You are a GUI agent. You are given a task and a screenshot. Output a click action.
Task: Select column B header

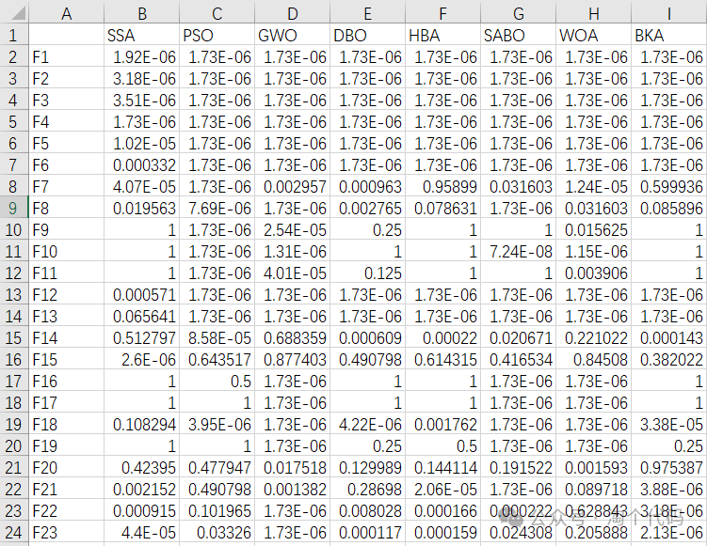(142, 12)
